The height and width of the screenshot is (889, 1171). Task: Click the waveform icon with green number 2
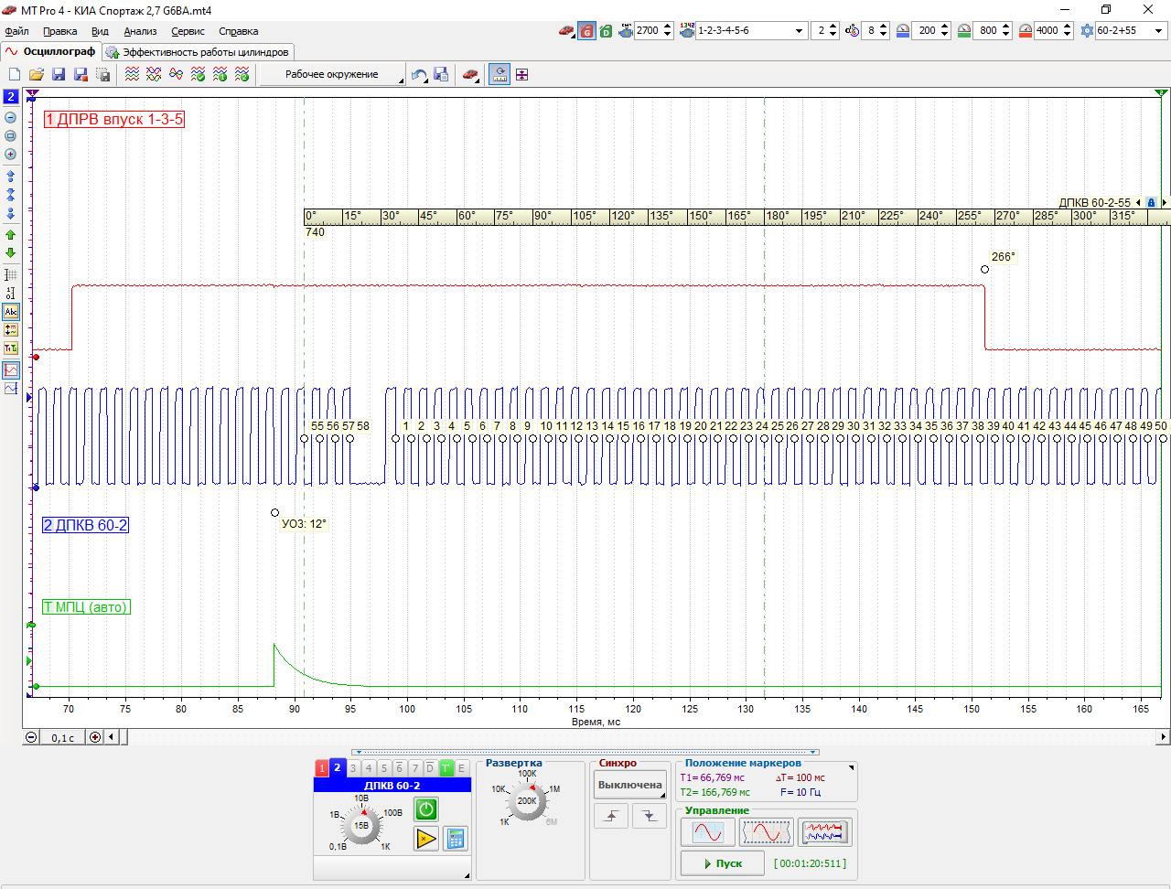[x=242, y=75]
